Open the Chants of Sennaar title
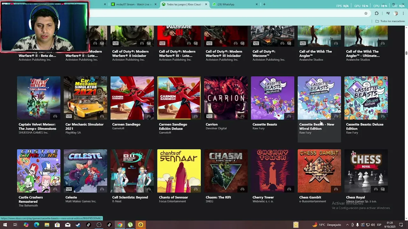 (x=173, y=197)
